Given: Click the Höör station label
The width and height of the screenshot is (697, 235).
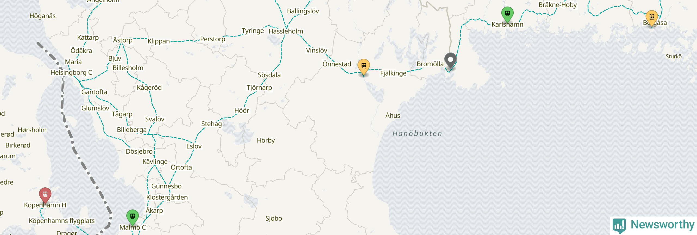Looking at the screenshot, I should point(242,111).
